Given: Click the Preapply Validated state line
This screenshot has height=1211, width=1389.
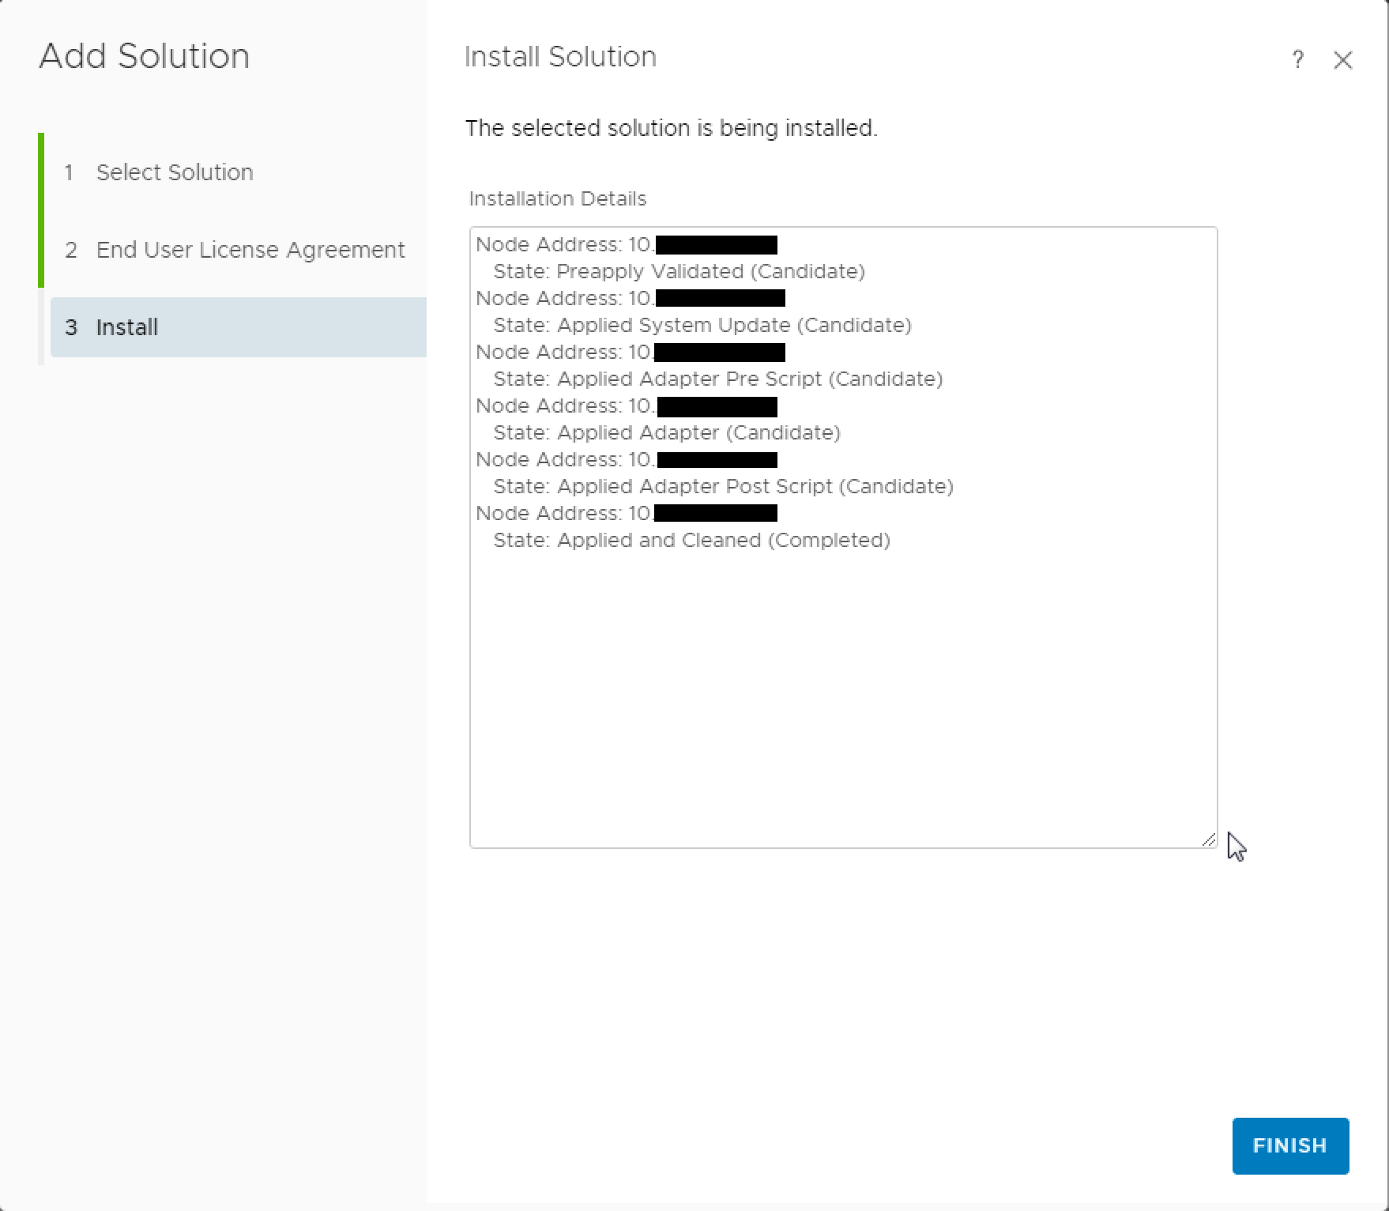Looking at the screenshot, I should coord(679,272).
